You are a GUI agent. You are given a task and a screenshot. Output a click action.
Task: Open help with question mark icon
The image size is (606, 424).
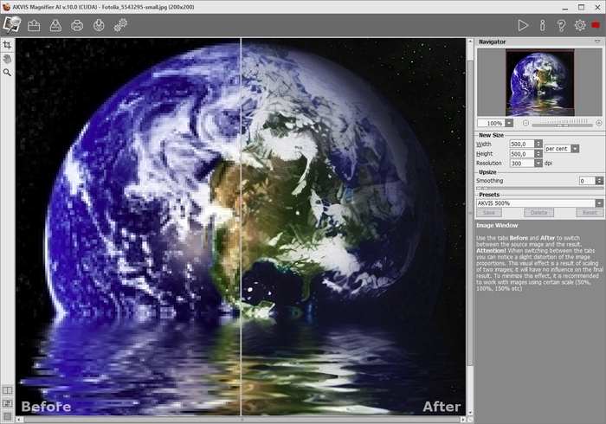click(561, 25)
